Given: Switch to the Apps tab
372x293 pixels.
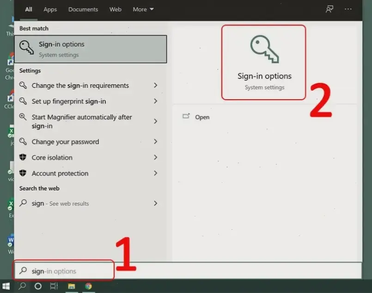Looking at the screenshot, I should pos(50,9).
